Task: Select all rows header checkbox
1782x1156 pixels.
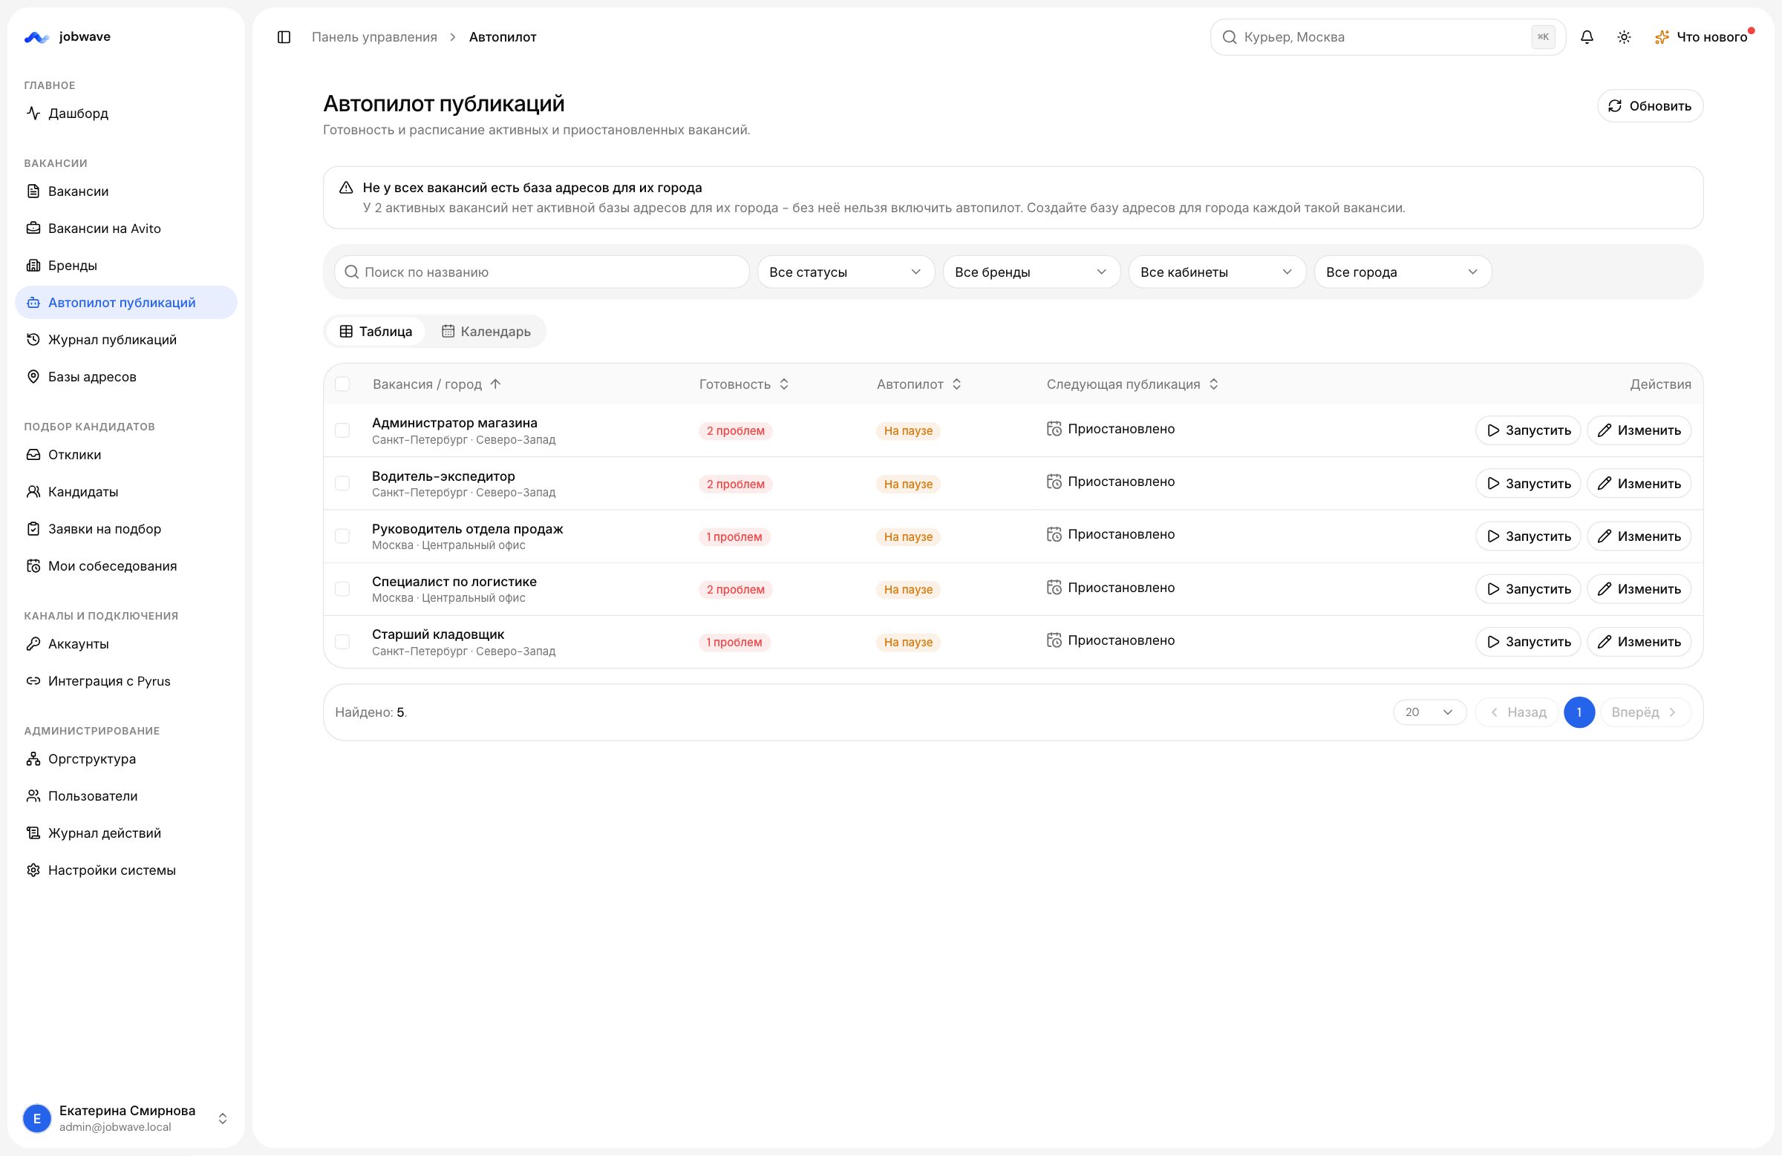Action: 342,384
